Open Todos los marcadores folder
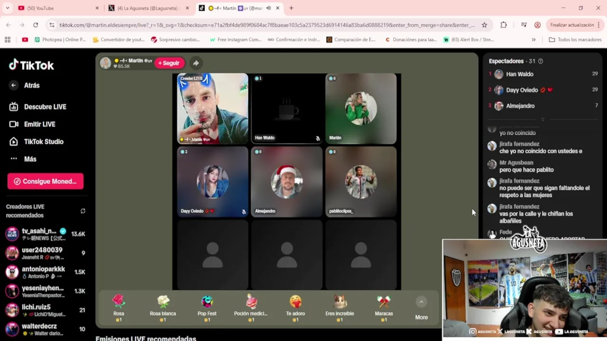This screenshot has width=607, height=341. tap(575, 40)
